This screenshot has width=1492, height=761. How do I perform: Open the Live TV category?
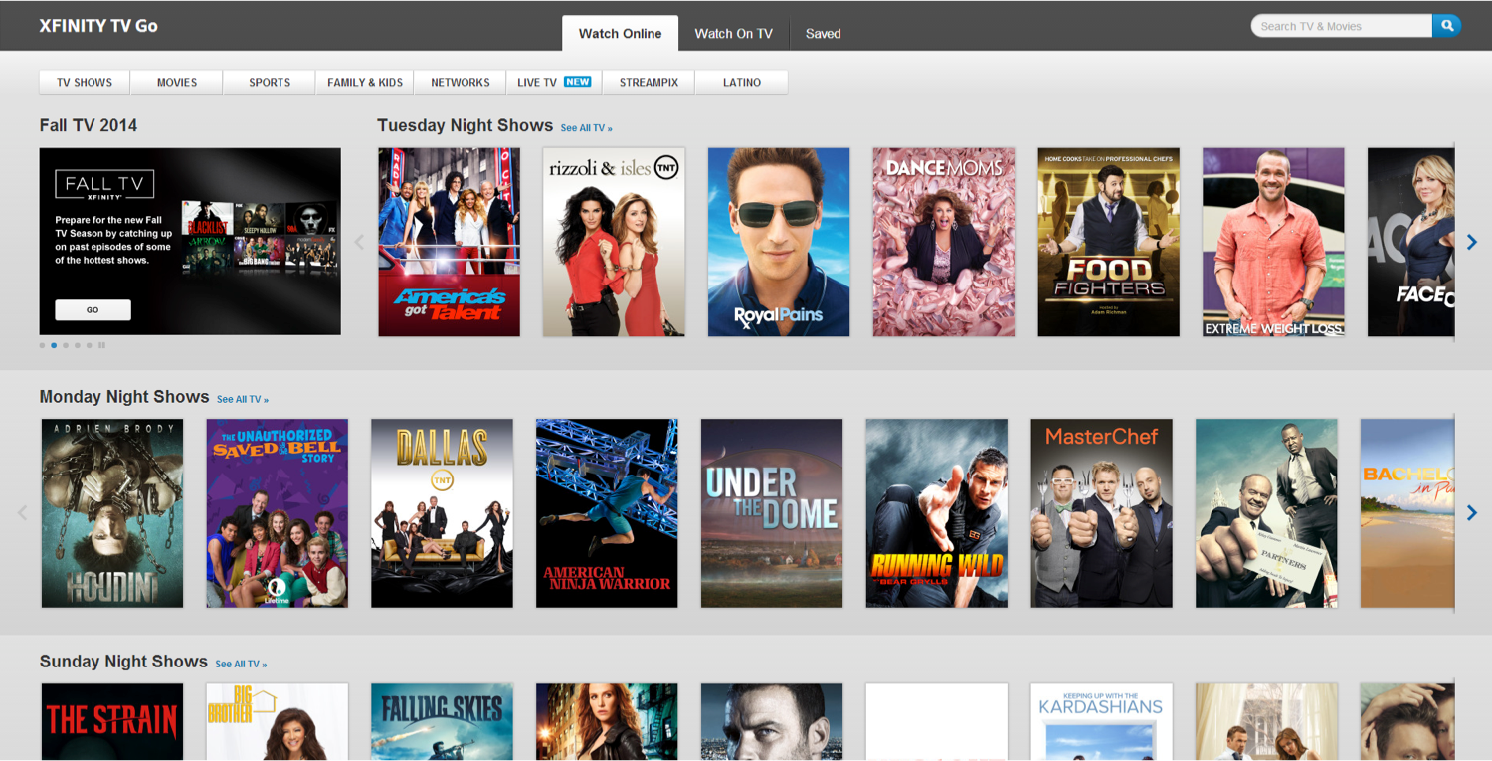pyautogui.click(x=554, y=82)
